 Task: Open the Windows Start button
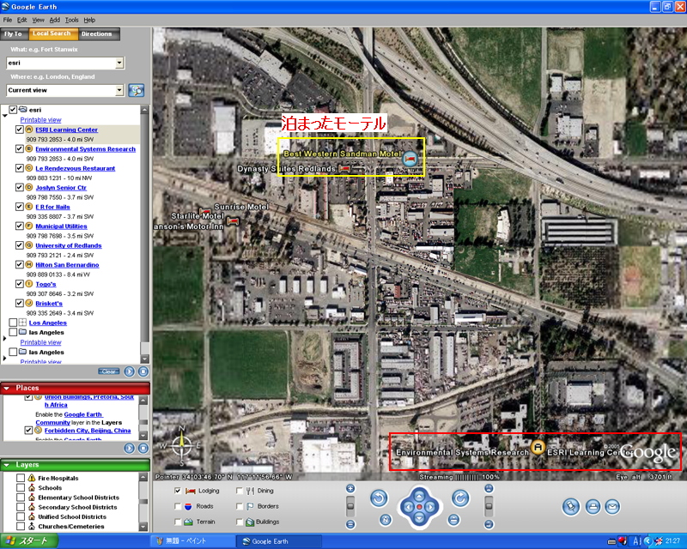pos(29,541)
